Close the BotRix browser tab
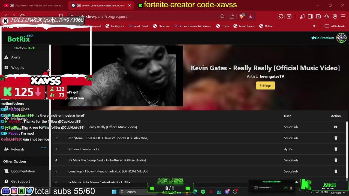The image size is (349, 196). (130, 5)
